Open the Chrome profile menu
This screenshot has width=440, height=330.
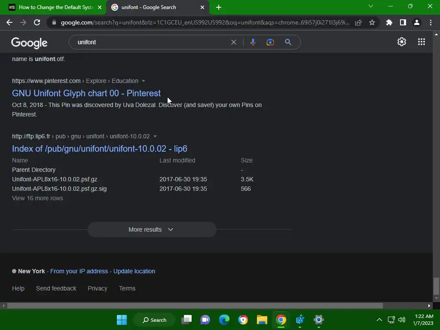click(417, 22)
